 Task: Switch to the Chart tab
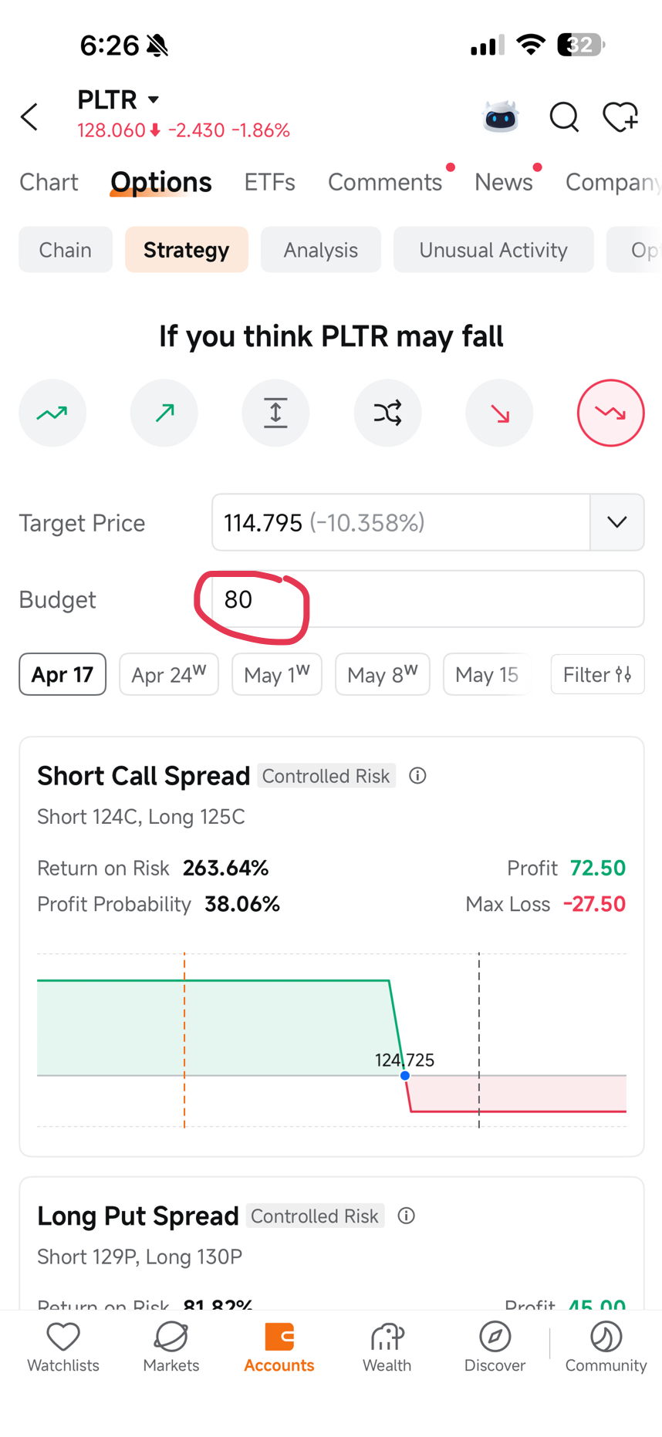[49, 182]
